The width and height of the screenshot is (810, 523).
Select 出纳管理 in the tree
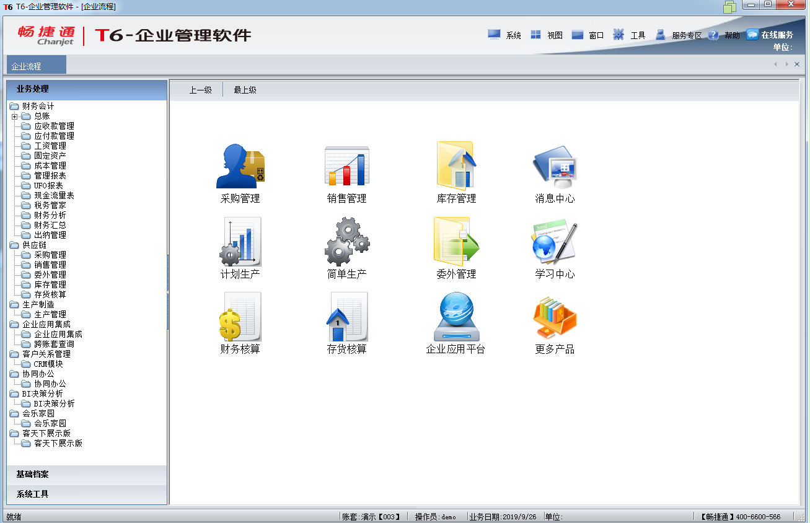(x=50, y=235)
